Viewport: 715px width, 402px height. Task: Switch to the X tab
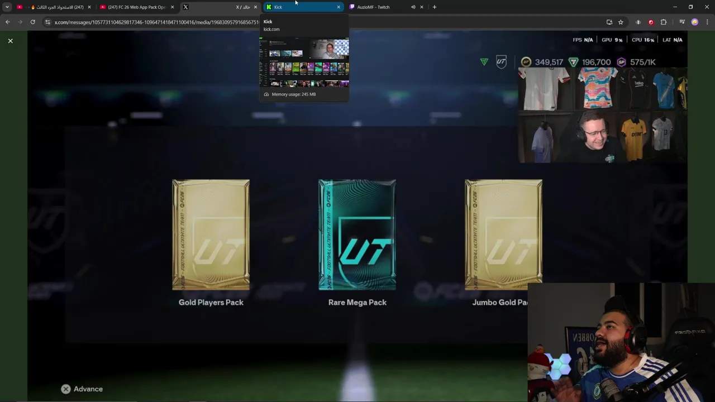pos(221,7)
